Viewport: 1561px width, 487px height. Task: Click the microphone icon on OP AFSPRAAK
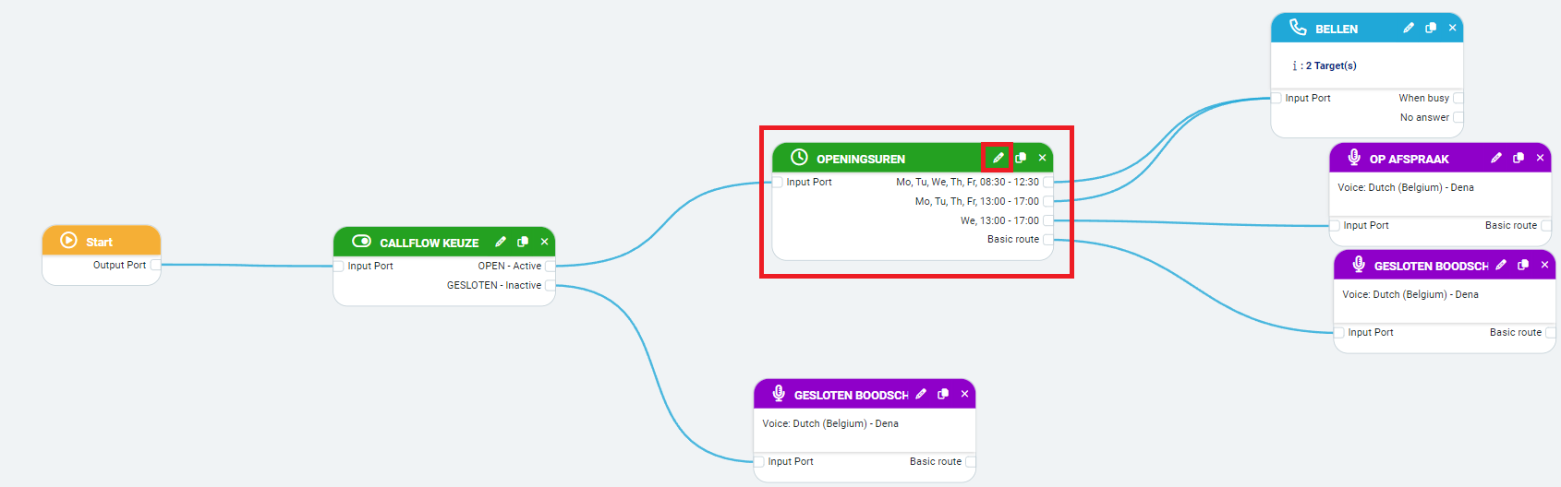tap(1354, 158)
